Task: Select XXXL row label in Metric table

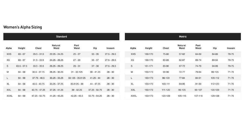Action: (134, 96)
